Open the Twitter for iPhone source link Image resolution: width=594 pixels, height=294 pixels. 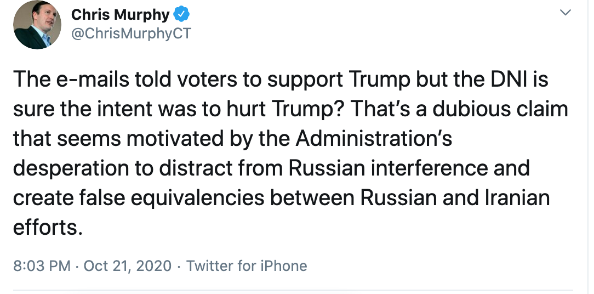(x=246, y=265)
